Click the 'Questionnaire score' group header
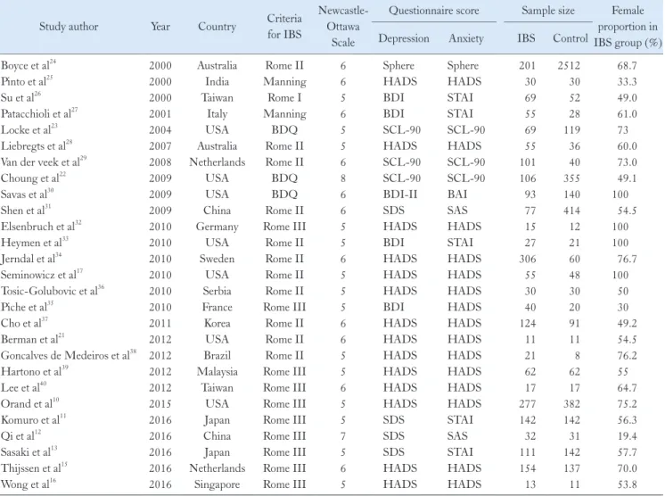Viewport: 665px width, 496px height. click(x=434, y=11)
